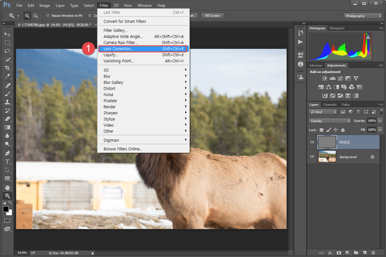
Task: Select the Spot Healing Brush tool
Action: [x=7, y=86]
